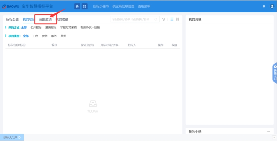Filter by 框架协议一阶段
The image size is (277, 141).
coord(90,27)
